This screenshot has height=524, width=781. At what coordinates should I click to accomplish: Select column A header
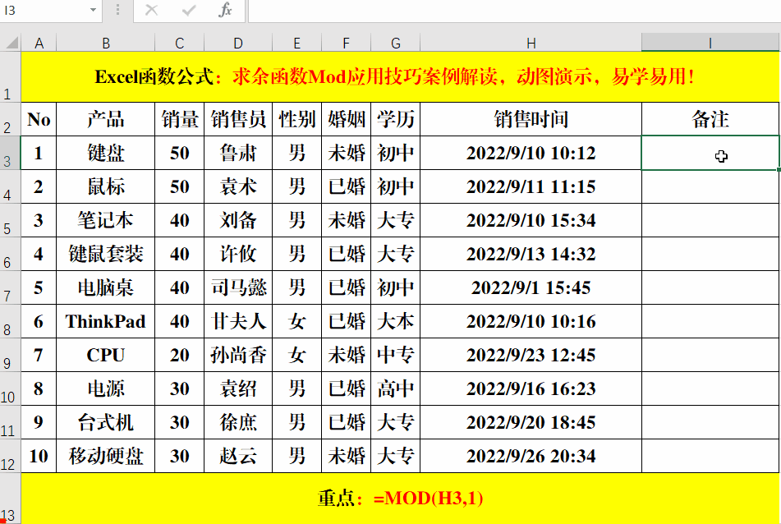pos(39,43)
